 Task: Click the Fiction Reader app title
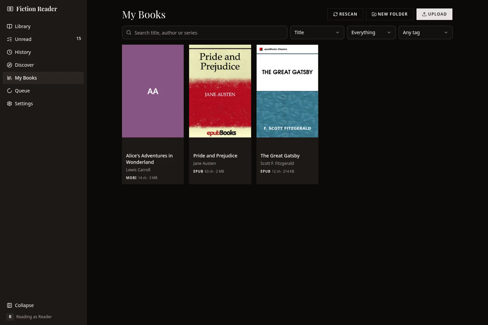[x=37, y=9]
